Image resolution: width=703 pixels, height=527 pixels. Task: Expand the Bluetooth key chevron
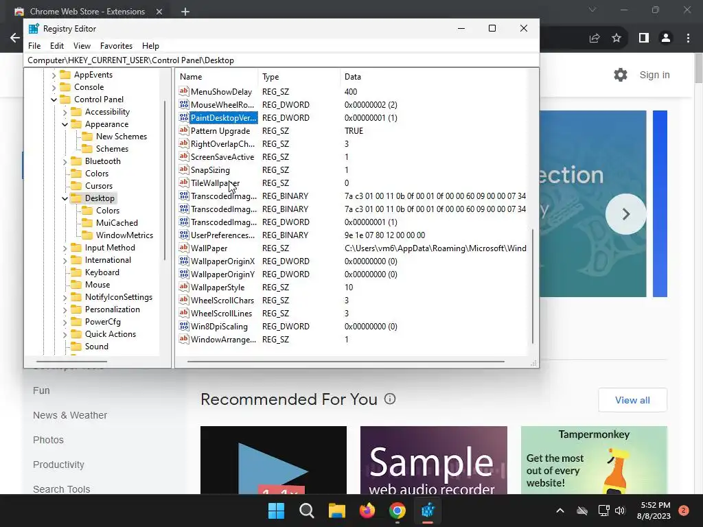tap(65, 161)
